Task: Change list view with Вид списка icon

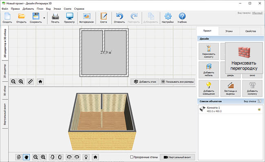Action: click(259, 101)
